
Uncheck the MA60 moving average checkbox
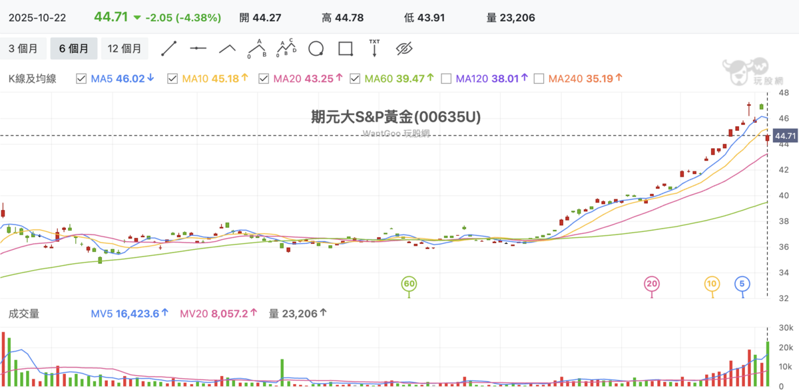pyautogui.click(x=355, y=78)
